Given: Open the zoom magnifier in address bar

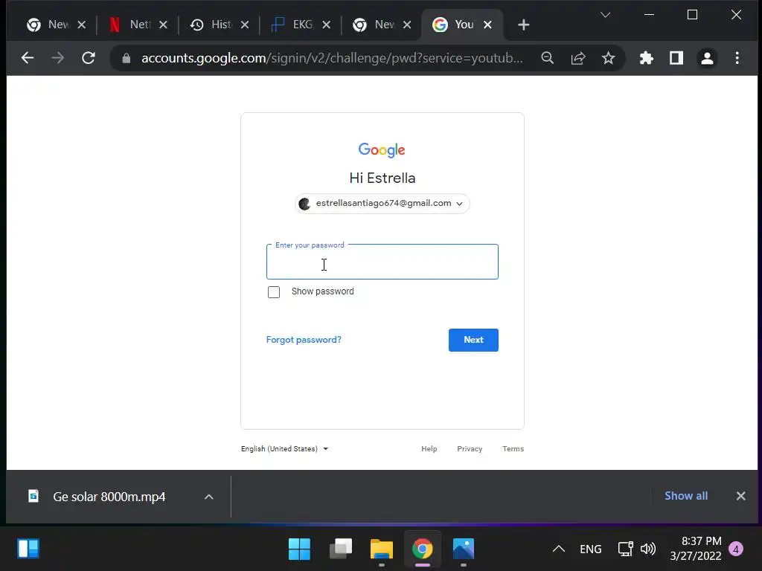Looking at the screenshot, I should click(x=548, y=58).
